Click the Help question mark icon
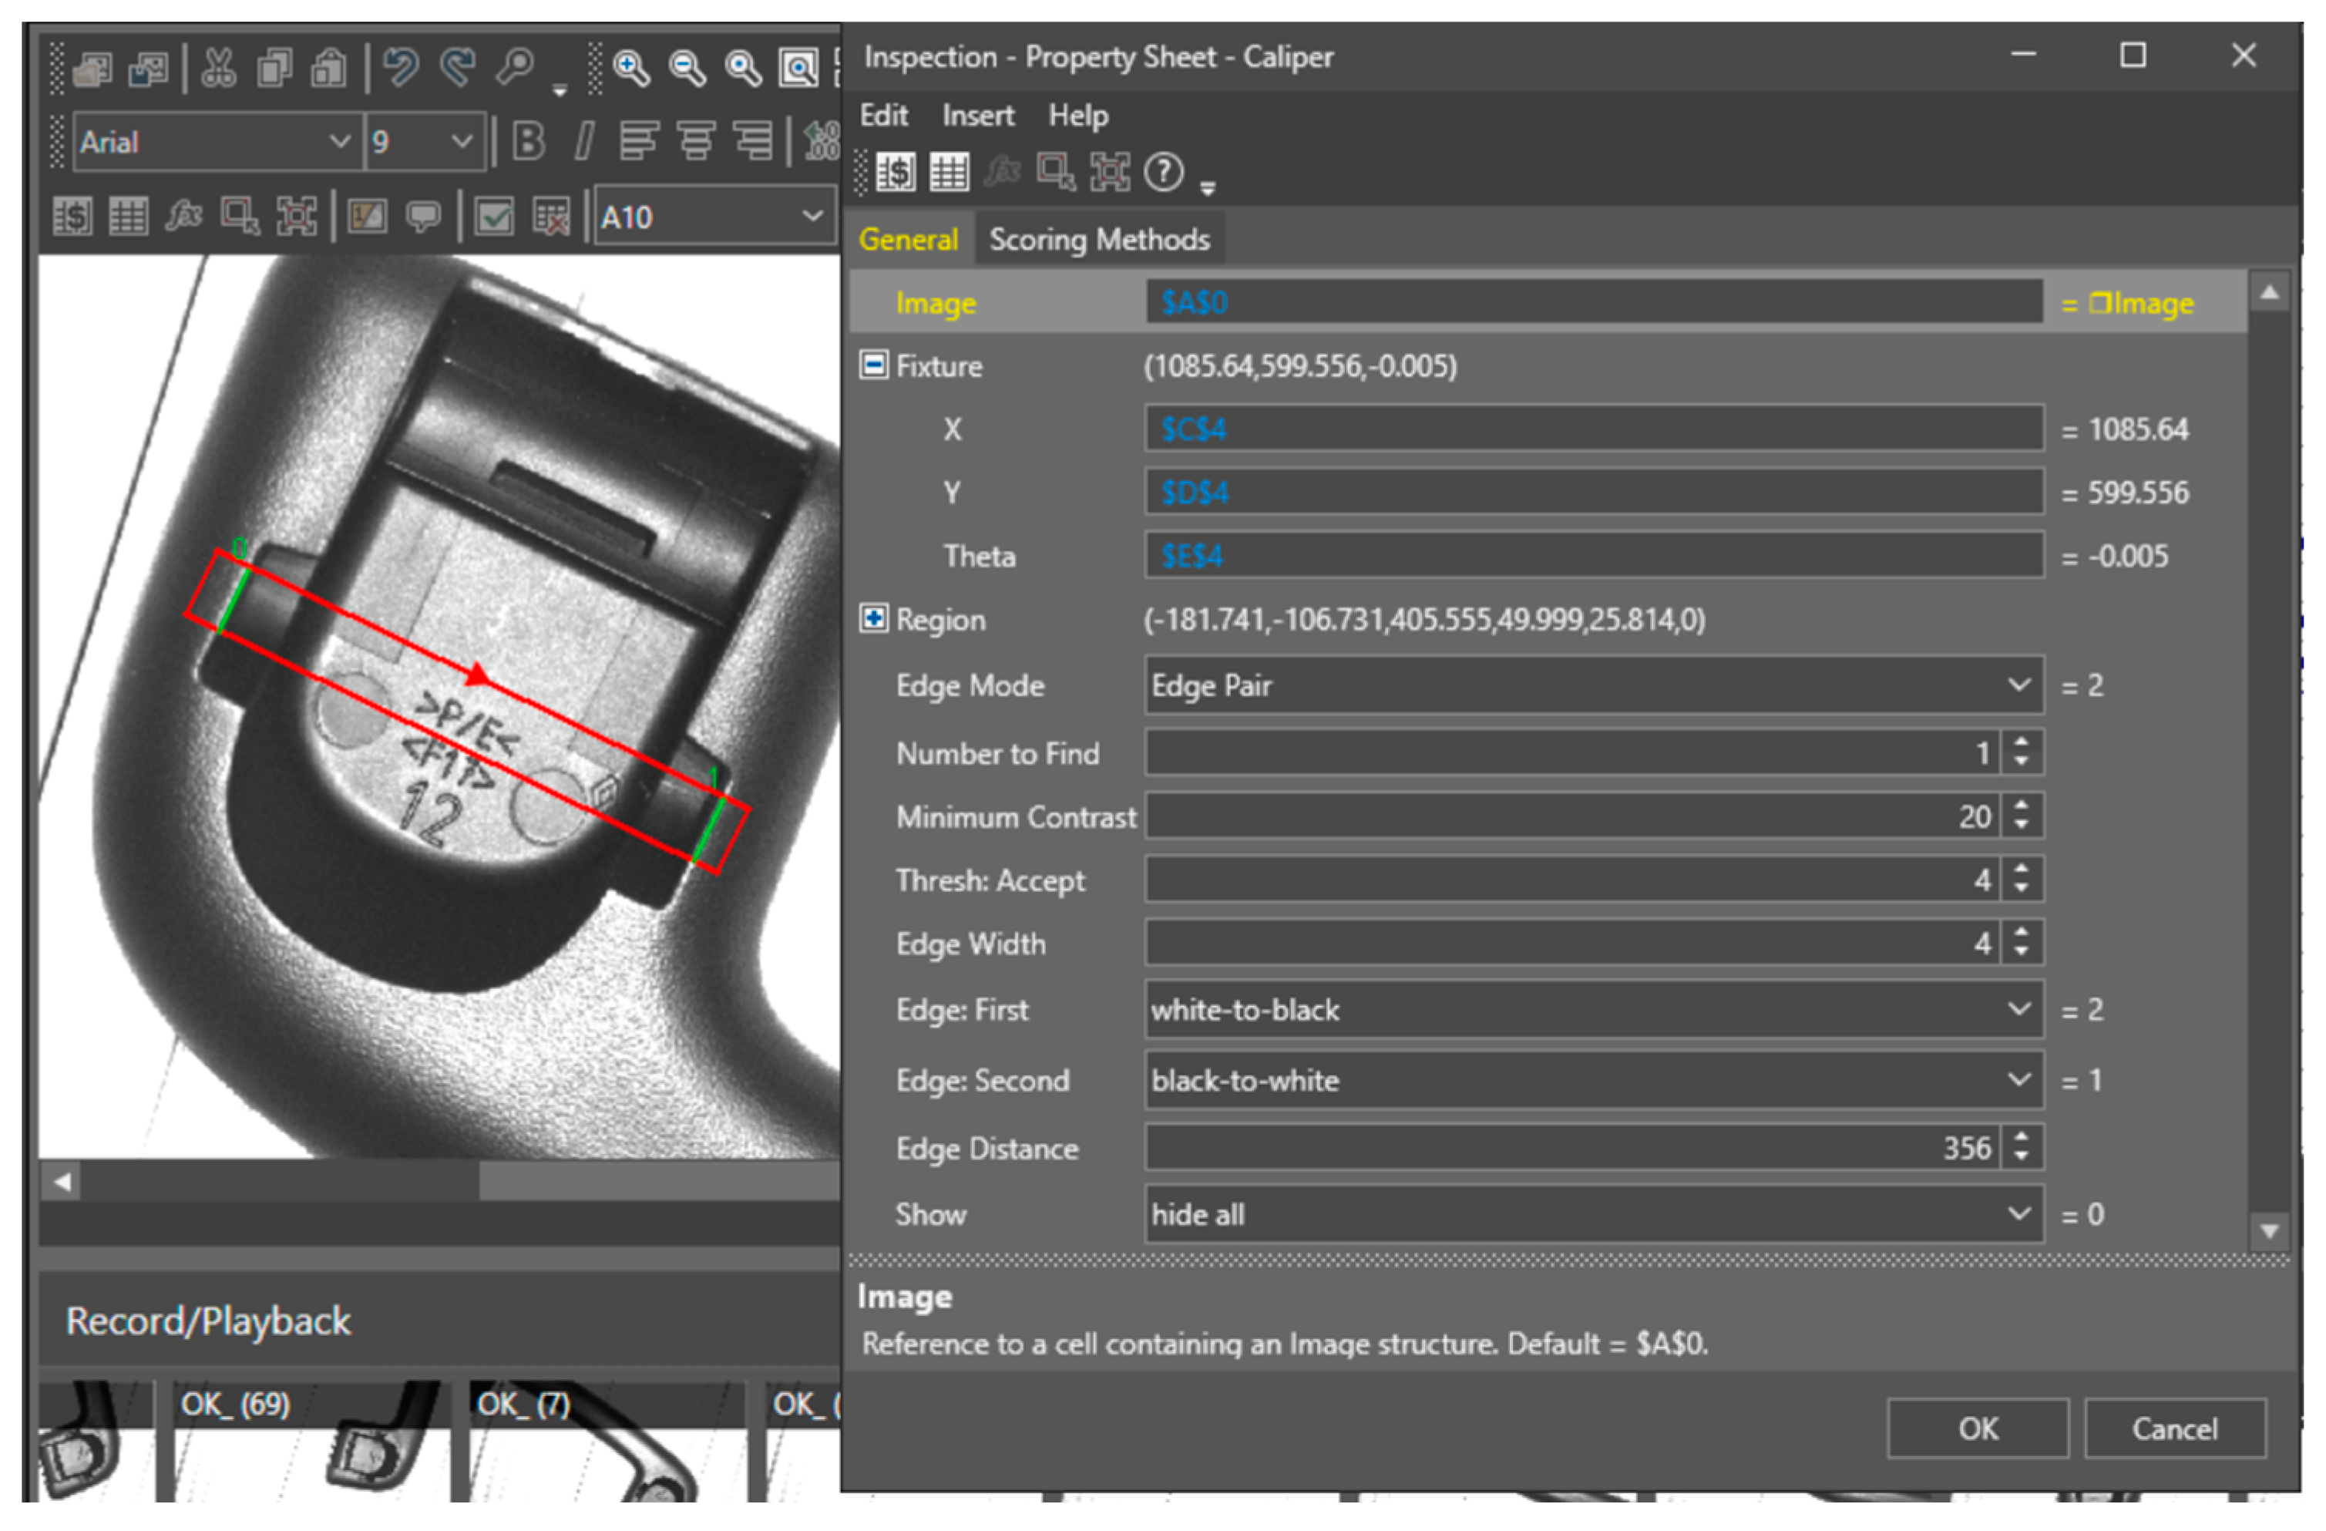 click(1163, 173)
